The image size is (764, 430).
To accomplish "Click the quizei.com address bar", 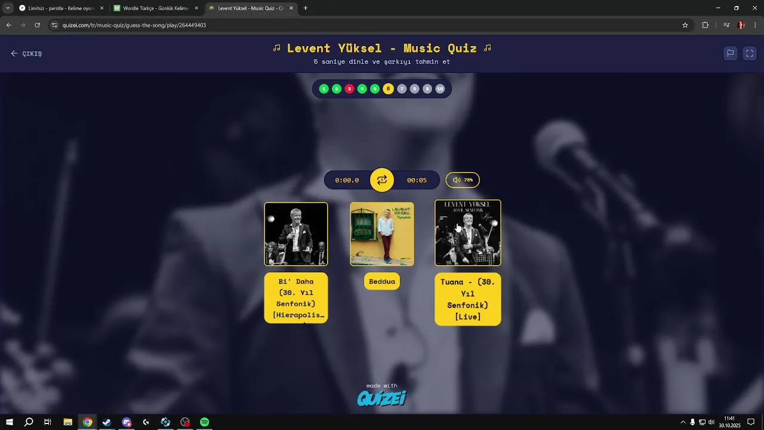I will (x=370, y=25).
